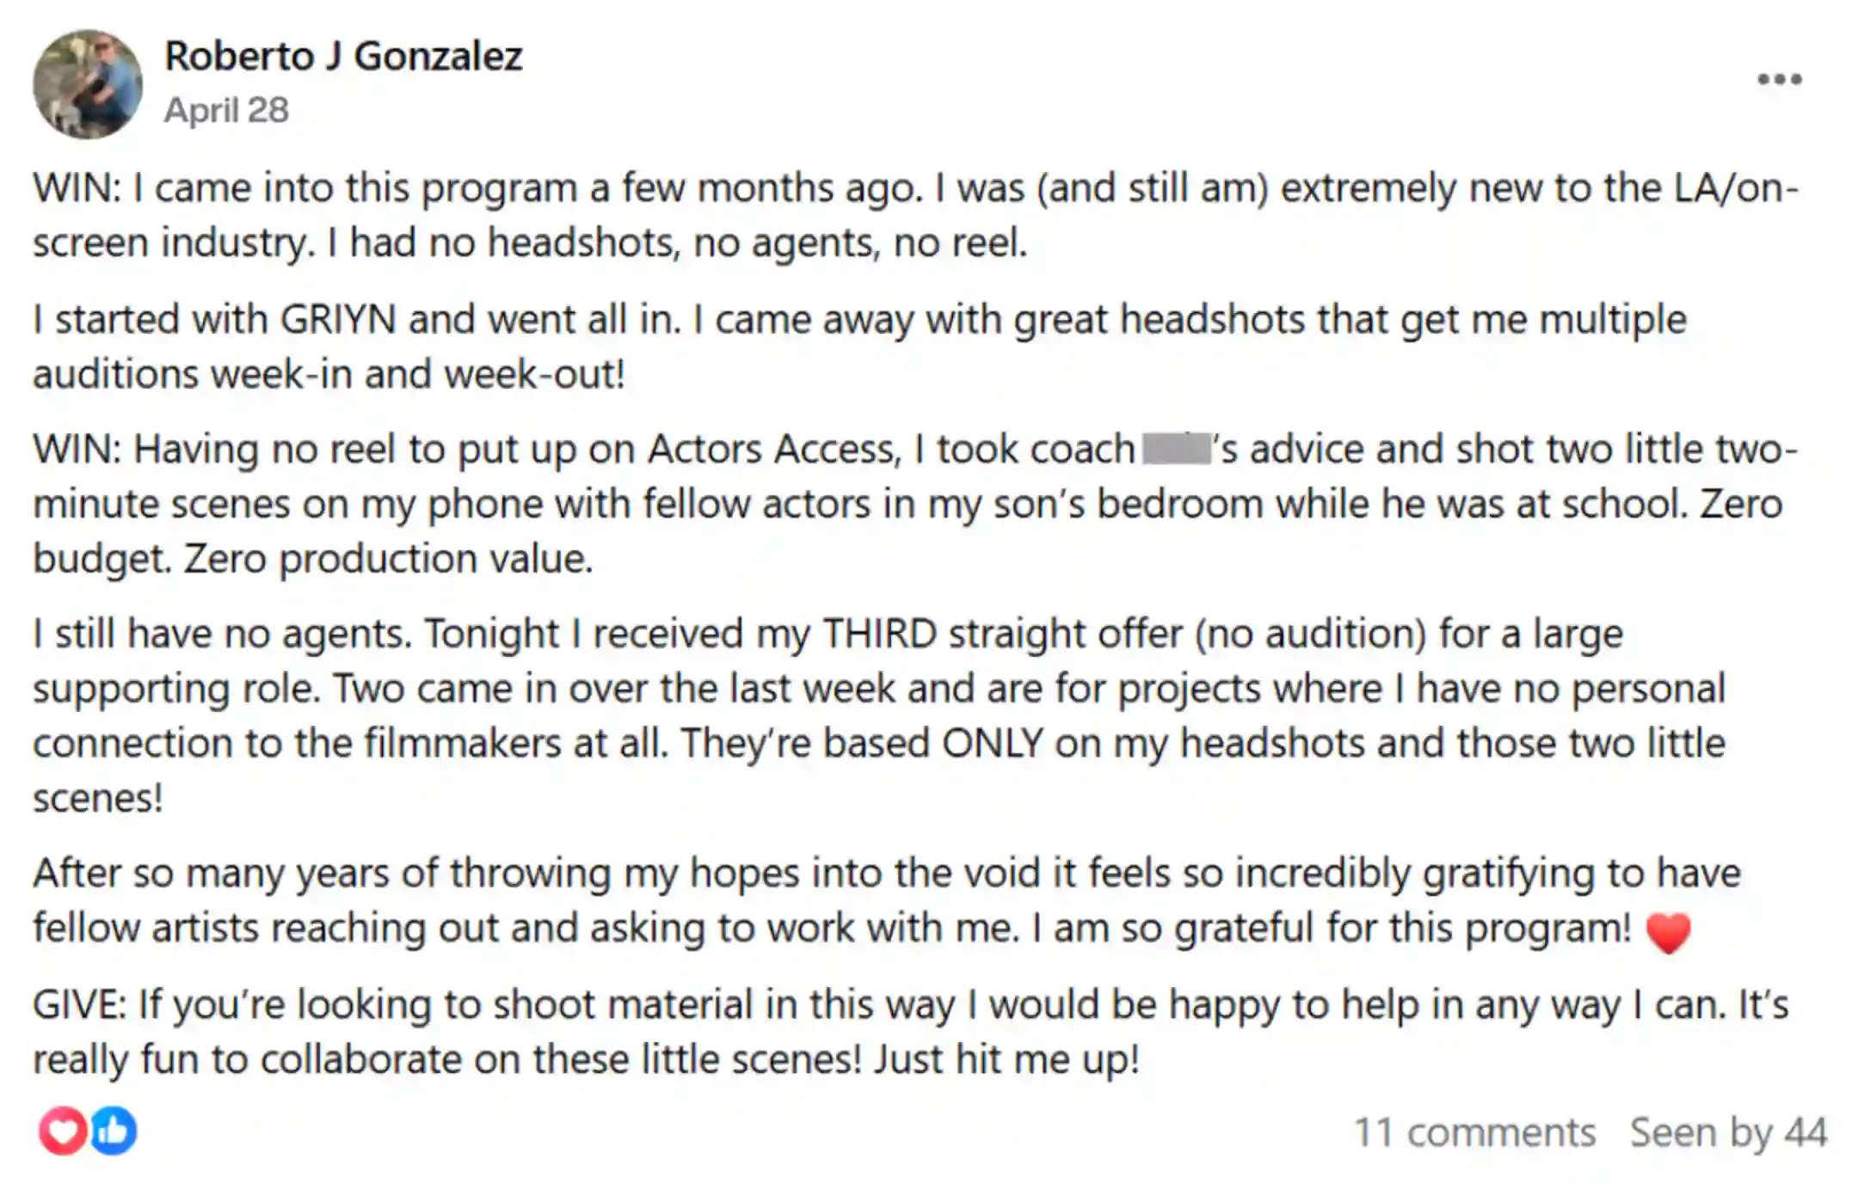1858x1190 pixels.
Task: View the 11 comments
Action: [1474, 1132]
